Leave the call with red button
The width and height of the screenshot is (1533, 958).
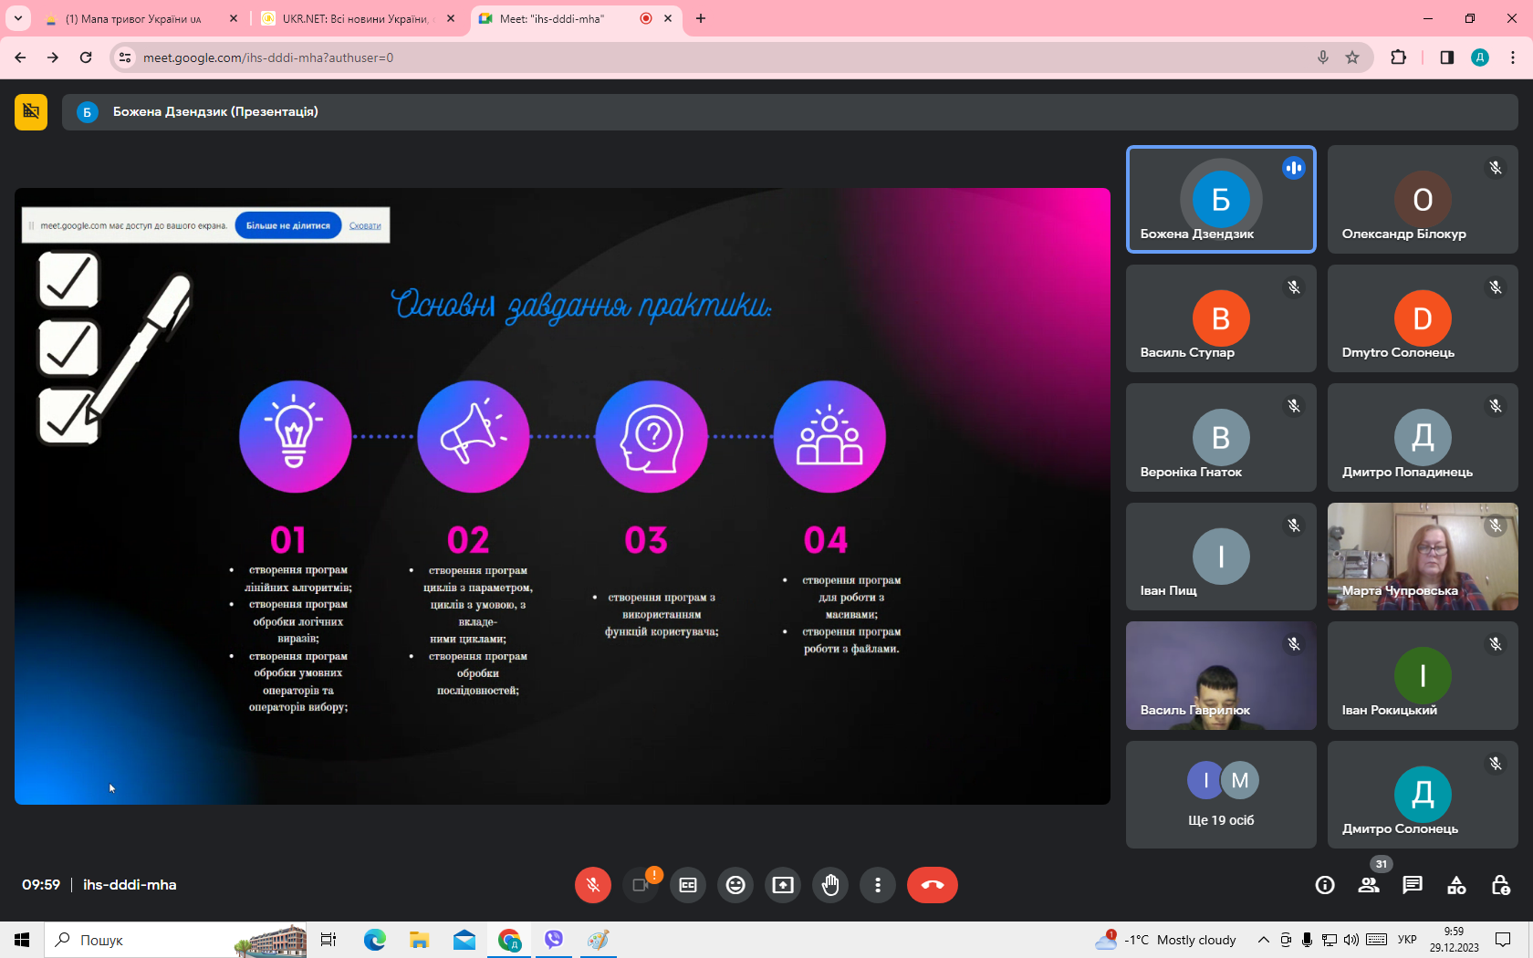coord(932,885)
